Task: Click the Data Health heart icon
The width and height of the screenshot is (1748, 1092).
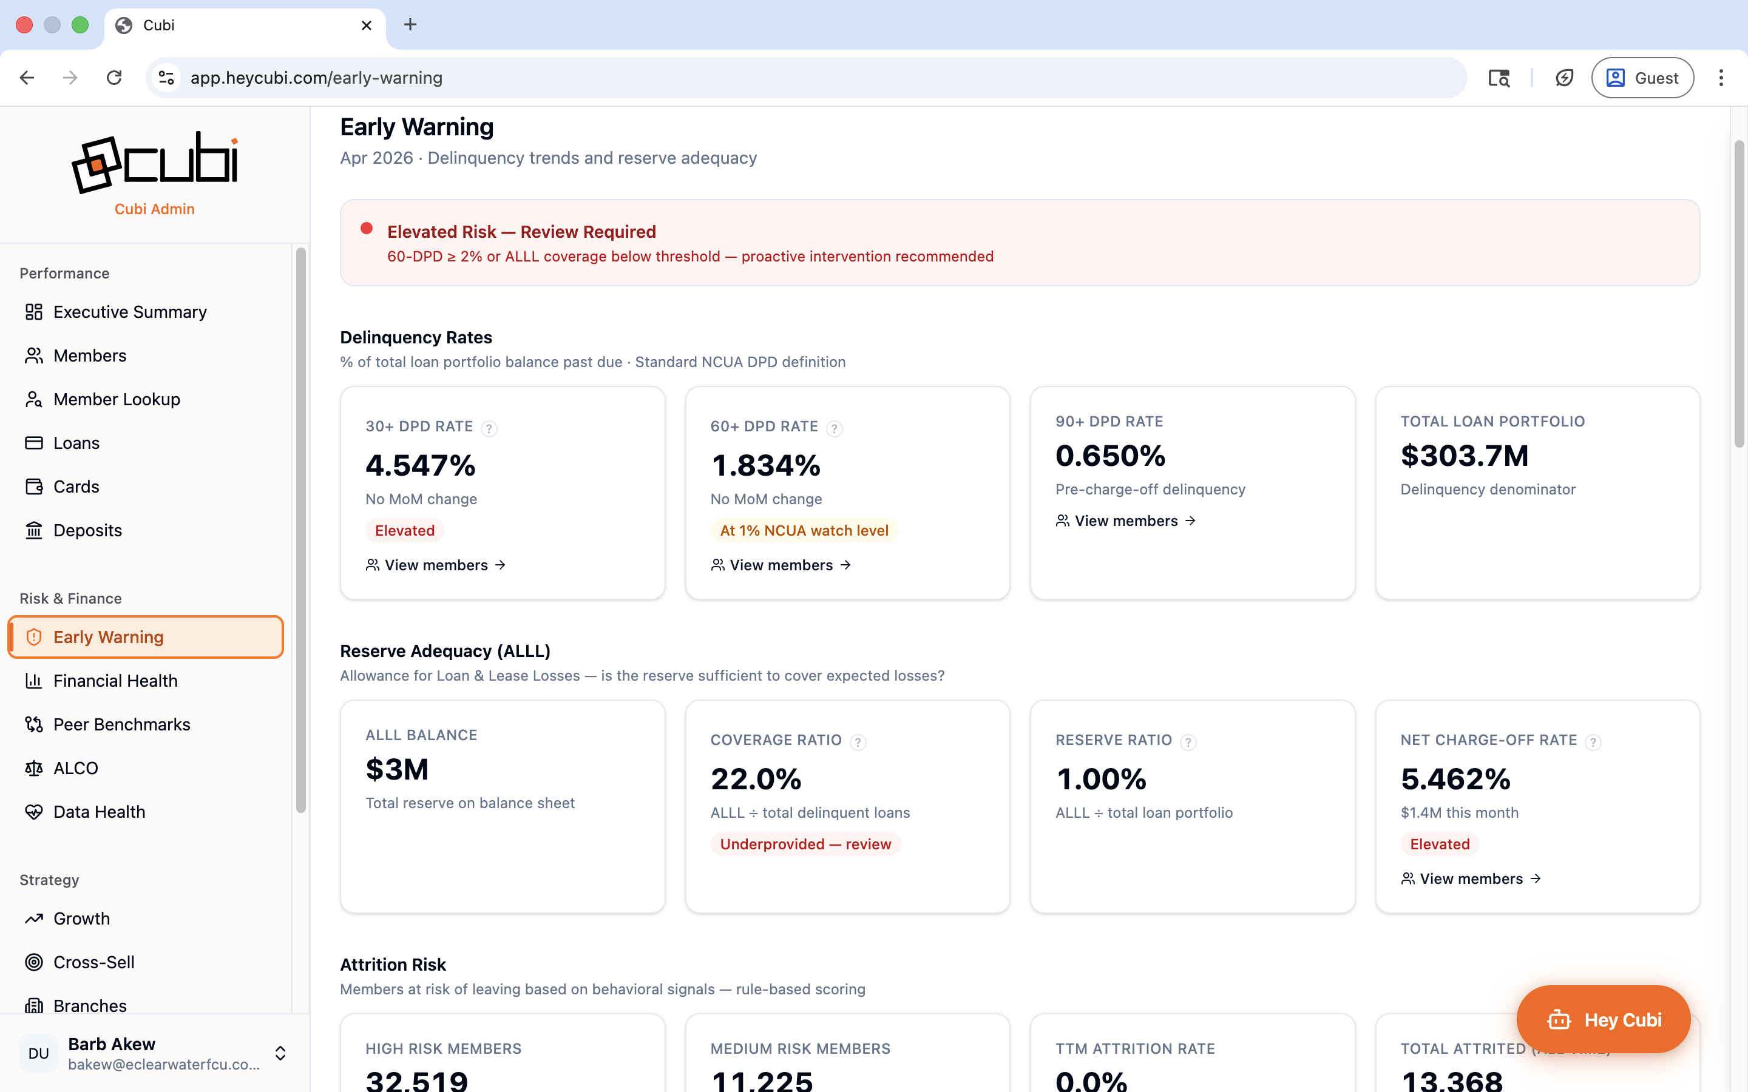Action: click(33, 812)
